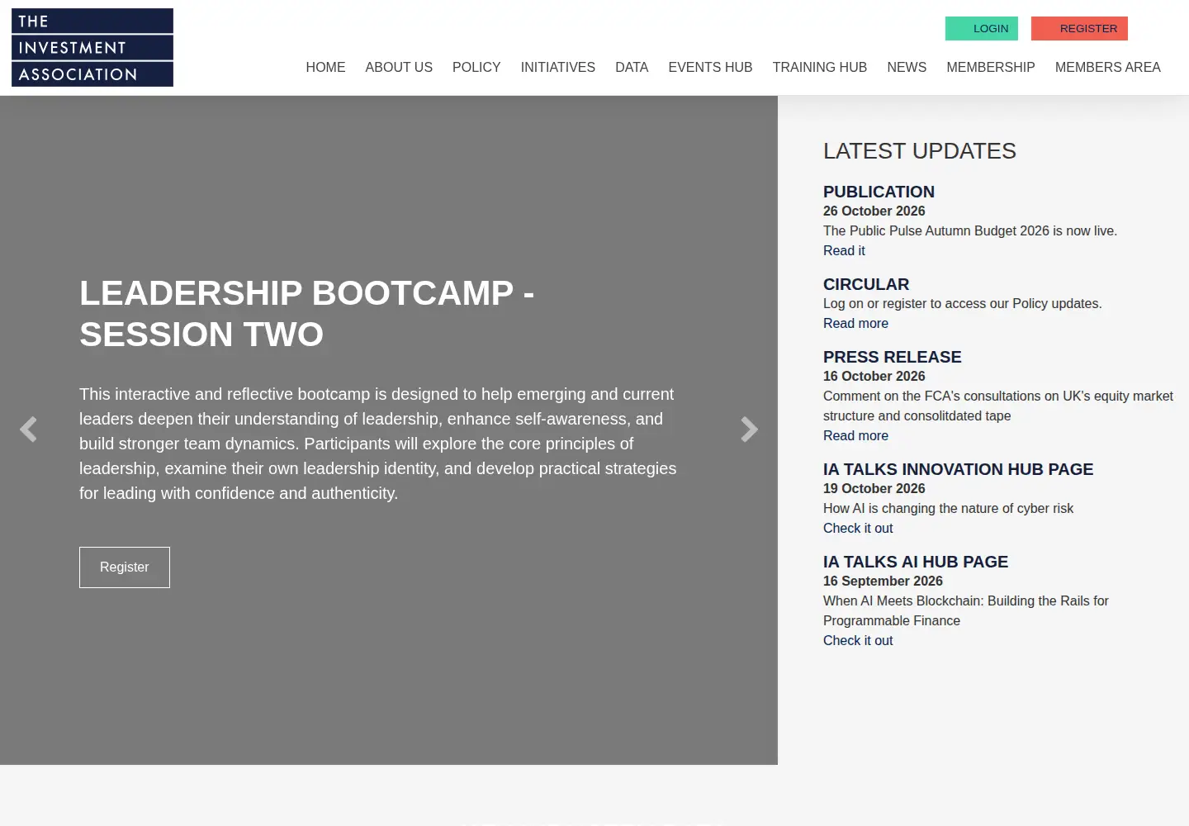Click IA TALKS INNOVATION HUB PAGE heading
The width and height of the screenshot is (1189, 826).
pos(958,469)
